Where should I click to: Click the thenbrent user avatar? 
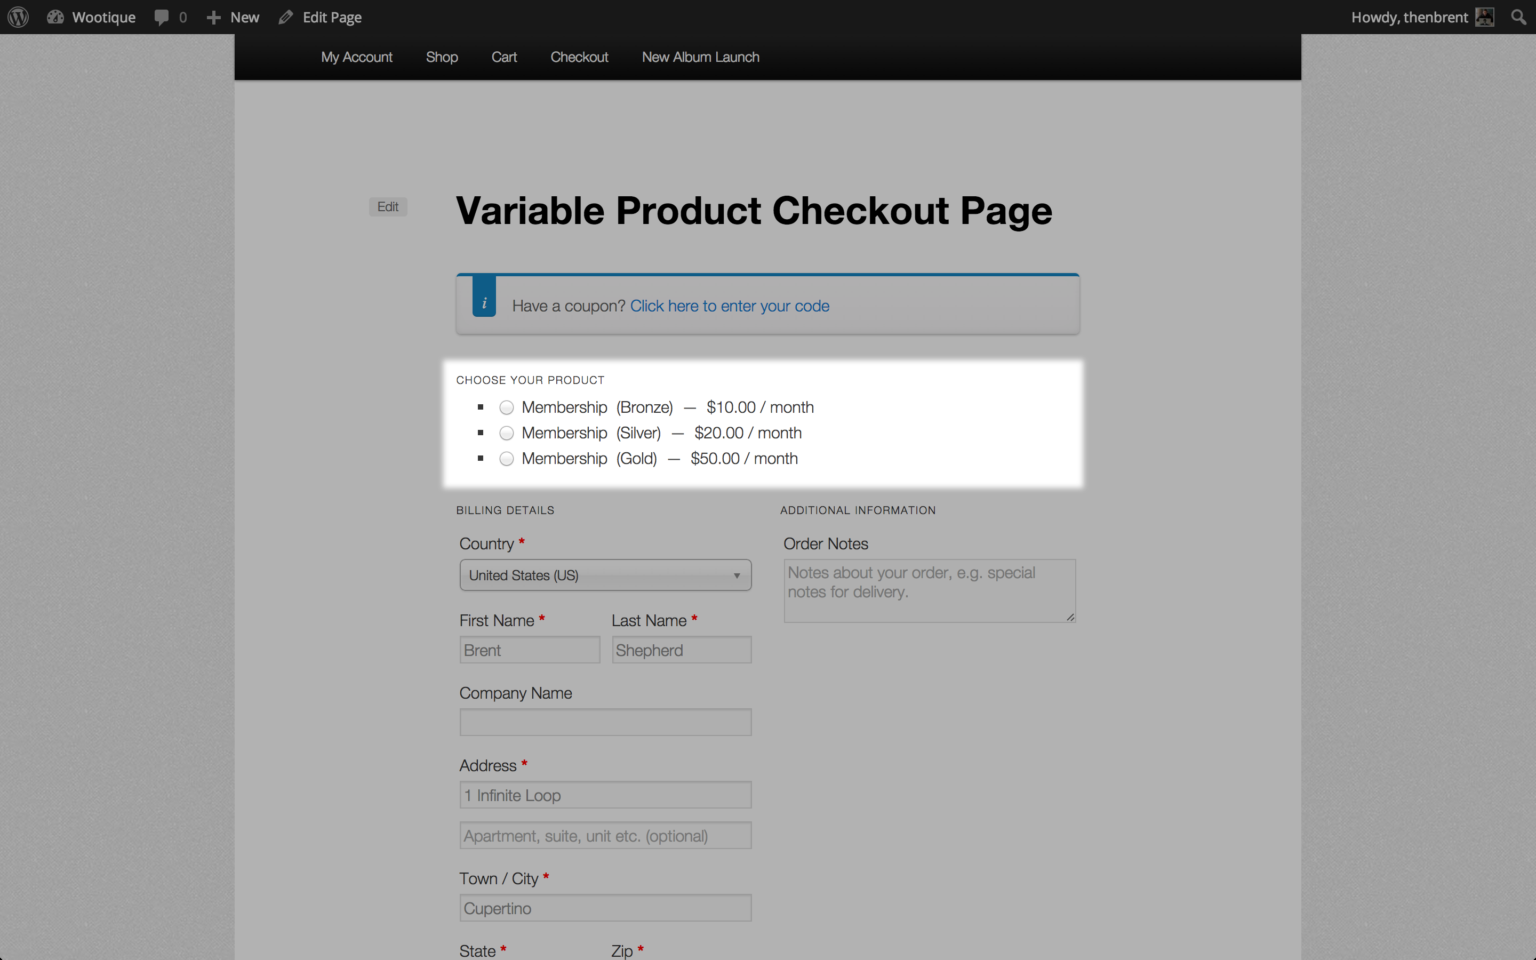(x=1485, y=17)
